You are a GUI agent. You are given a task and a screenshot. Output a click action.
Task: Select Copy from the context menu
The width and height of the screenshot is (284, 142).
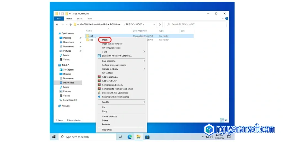(x=105, y=111)
